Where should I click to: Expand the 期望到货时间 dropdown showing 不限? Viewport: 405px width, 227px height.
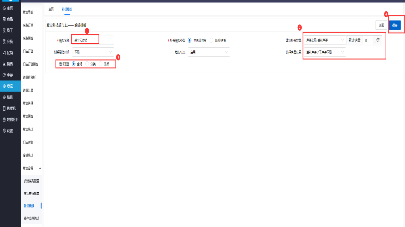(x=93, y=52)
